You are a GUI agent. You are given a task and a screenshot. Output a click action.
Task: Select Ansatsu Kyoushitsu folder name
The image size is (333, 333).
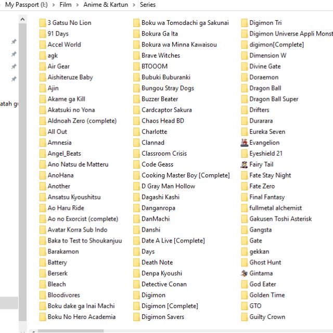click(74, 197)
